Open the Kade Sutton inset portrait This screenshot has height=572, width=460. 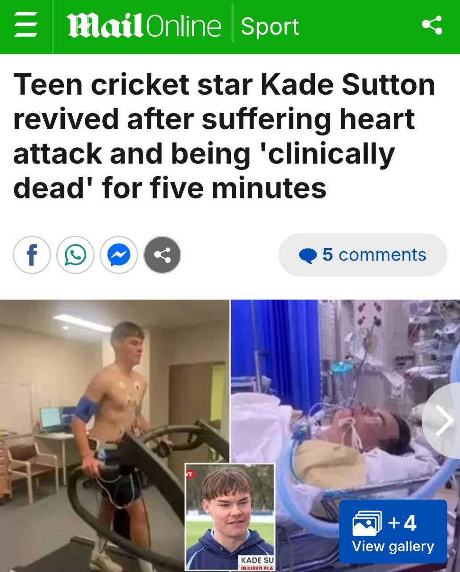click(x=230, y=517)
